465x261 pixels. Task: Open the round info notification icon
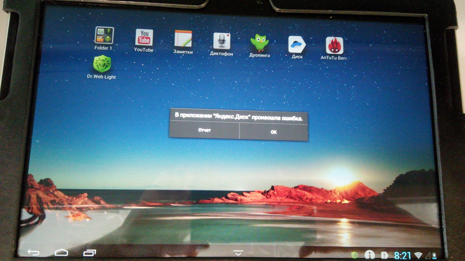point(370,255)
